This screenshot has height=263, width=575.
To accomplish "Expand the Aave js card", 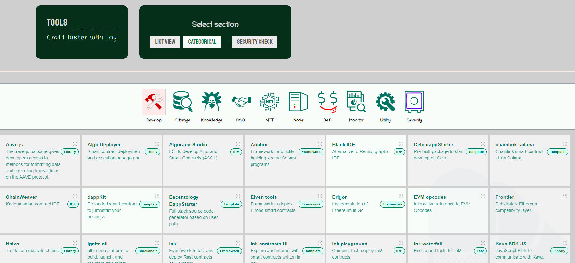I will point(75,144).
